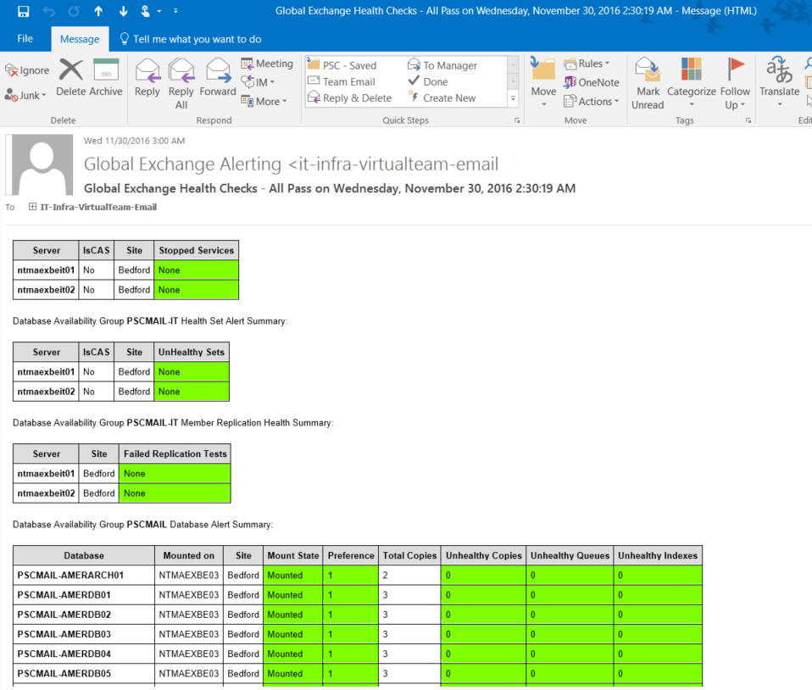Apply the Team Email quick step
The image size is (812, 690).
click(348, 81)
